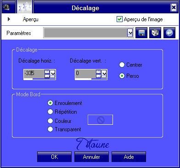Viewport: 180px width, 168px height.
Task: Select the Transparent edge mode
Action: [50, 129]
